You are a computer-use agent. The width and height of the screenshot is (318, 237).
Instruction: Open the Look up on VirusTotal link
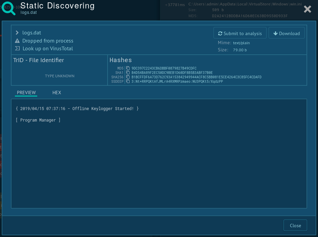point(48,49)
